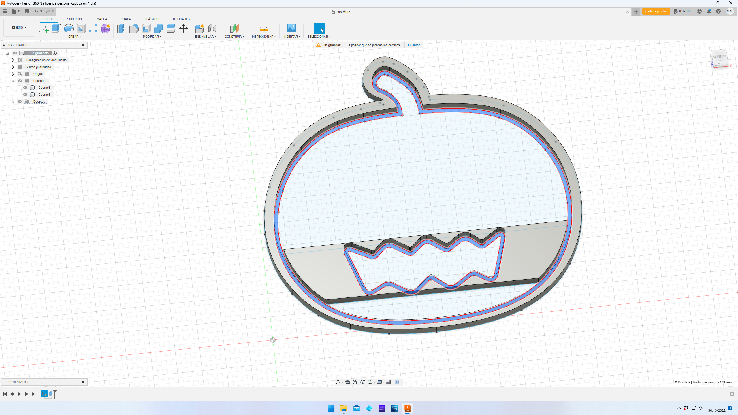
Task: Hide Cuerpo5 using its eye icon
Action: pos(25,88)
